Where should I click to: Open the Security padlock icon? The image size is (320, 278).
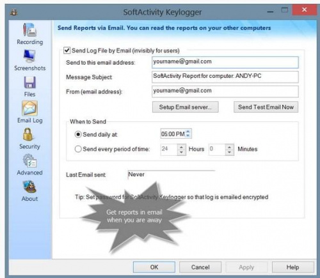28,134
